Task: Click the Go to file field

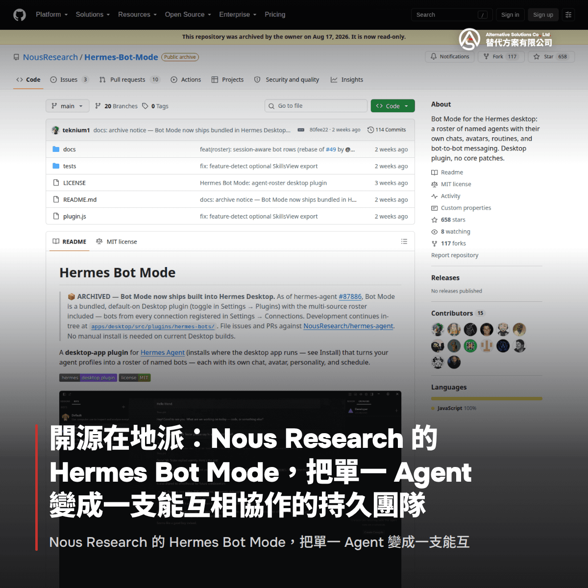Action: tap(316, 106)
